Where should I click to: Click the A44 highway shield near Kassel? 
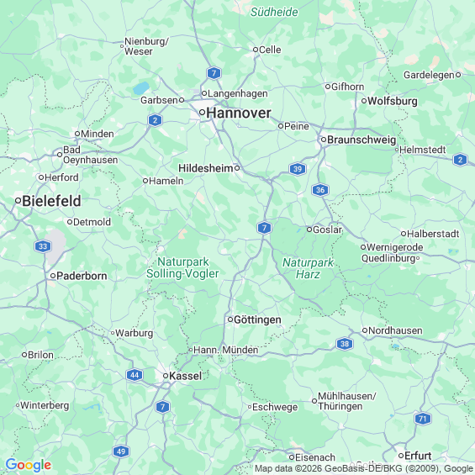pyautogui.click(x=135, y=375)
